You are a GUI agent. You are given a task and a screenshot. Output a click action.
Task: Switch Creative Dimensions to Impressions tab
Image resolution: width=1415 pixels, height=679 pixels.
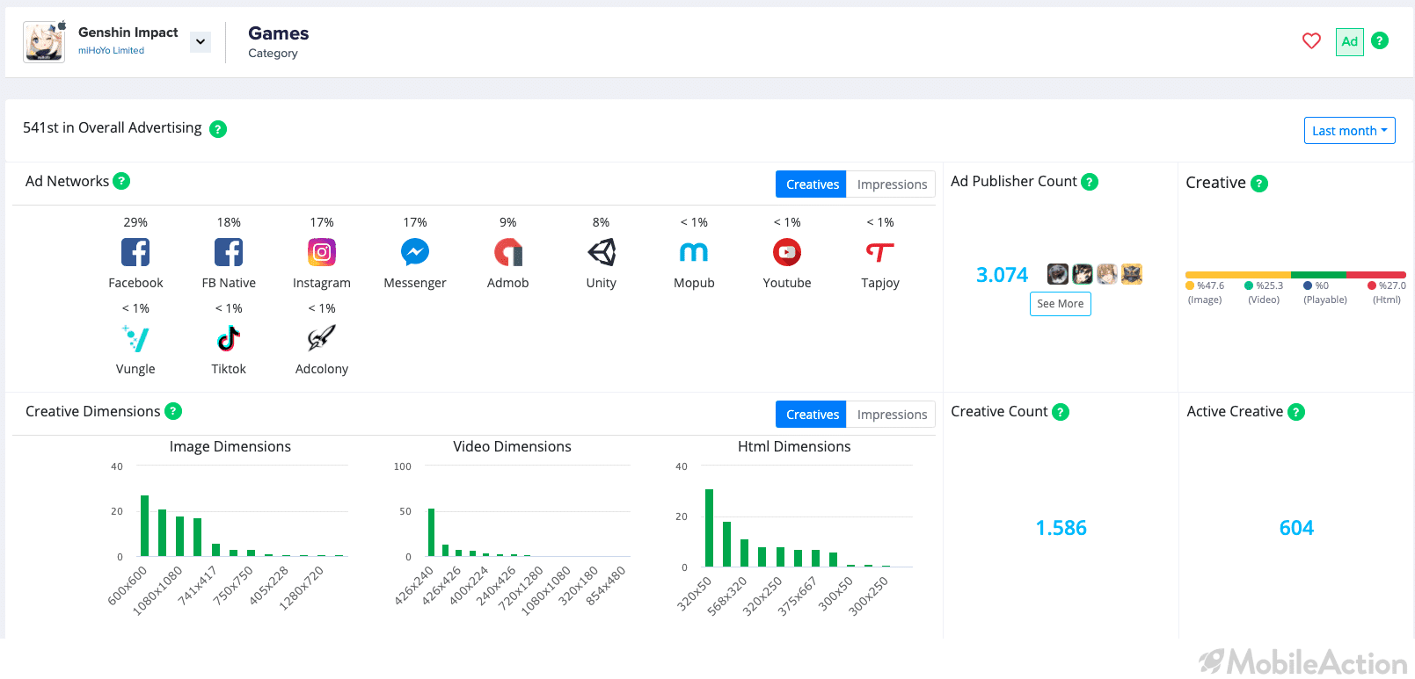click(x=892, y=415)
